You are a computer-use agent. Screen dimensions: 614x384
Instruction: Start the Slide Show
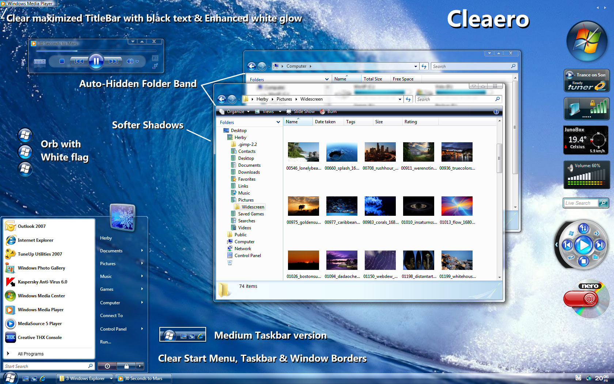click(x=300, y=112)
